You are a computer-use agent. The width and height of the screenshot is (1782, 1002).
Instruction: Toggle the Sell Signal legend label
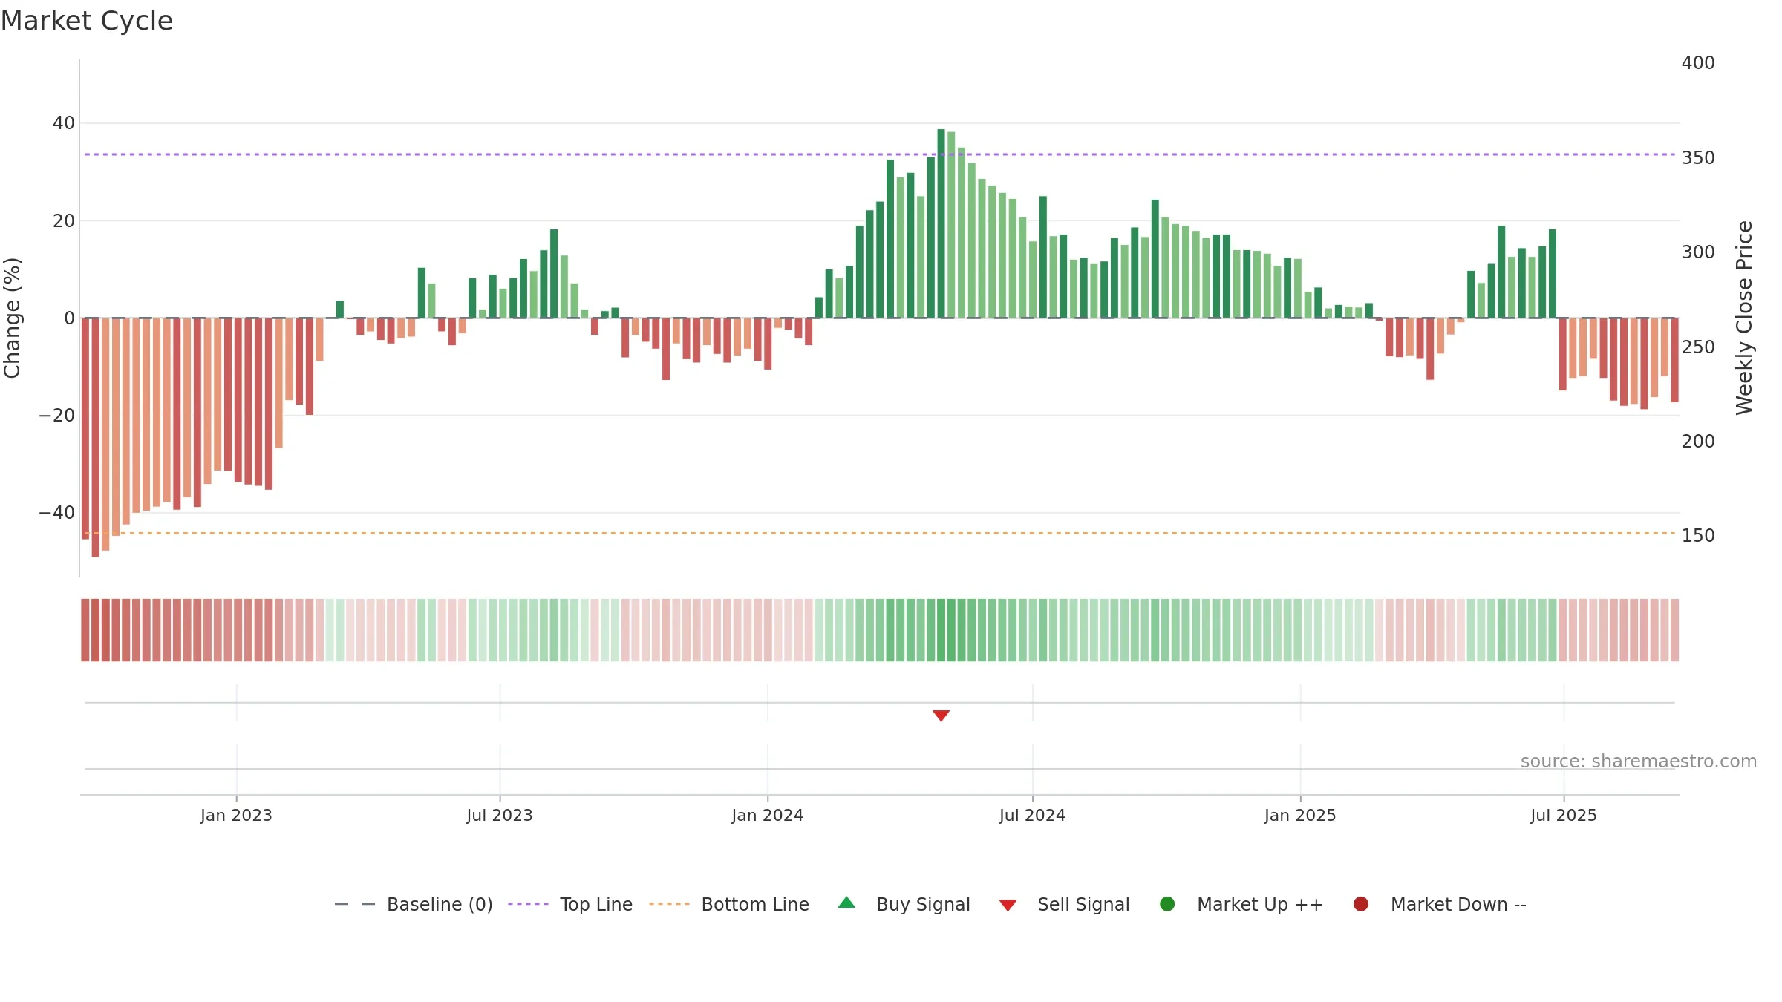coord(1083,904)
